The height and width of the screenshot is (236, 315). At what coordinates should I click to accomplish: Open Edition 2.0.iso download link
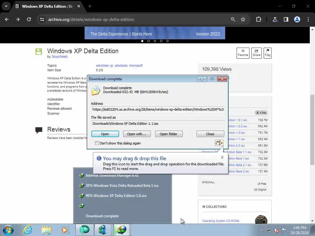[x=237, y=145]
